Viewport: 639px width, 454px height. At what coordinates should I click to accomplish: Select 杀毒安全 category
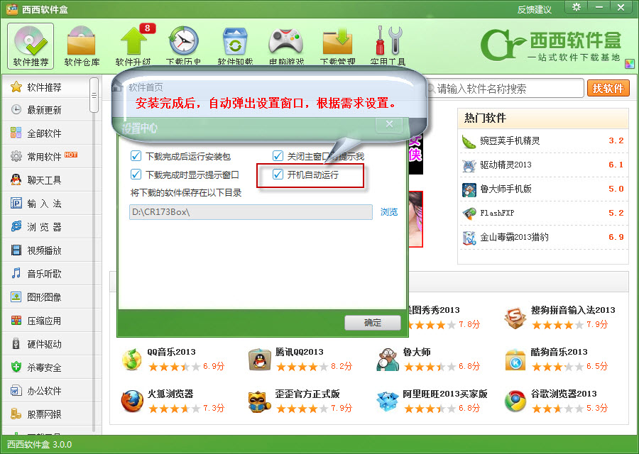46,367
